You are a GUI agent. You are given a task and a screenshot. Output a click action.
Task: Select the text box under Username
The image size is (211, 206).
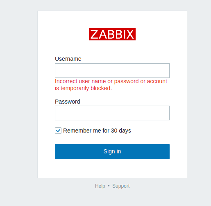click(112, 71)
